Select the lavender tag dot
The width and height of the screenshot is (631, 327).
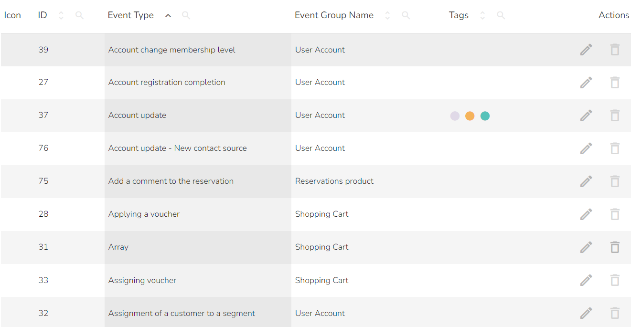pyautogui.click(x=455, y=116)
